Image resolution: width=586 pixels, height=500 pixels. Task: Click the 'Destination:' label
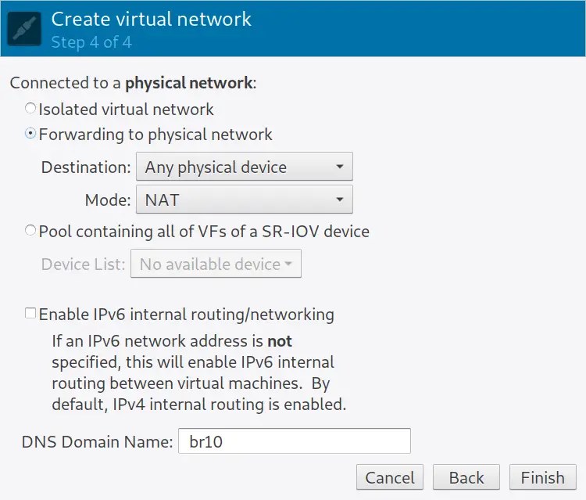(86, 167)
